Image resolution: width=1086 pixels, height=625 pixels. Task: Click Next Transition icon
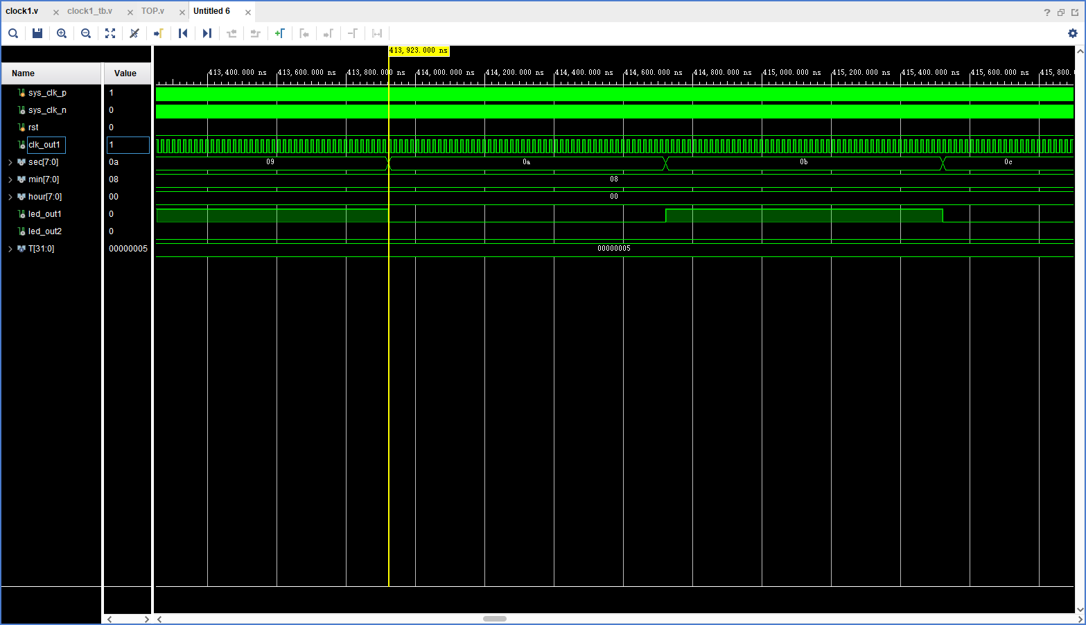[x=256, y=33]
